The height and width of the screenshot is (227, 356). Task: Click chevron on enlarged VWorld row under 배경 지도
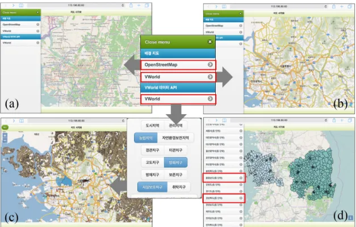[x=210, y=77]
